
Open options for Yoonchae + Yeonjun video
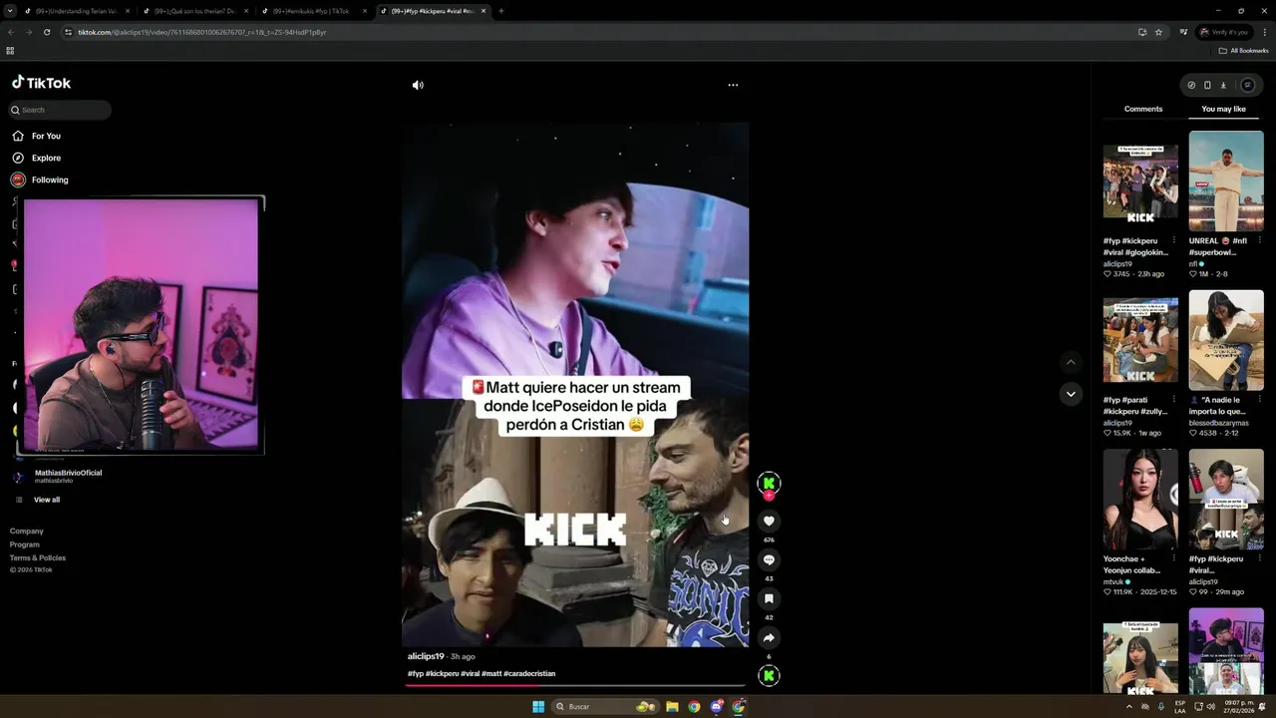click(1173, 559)
